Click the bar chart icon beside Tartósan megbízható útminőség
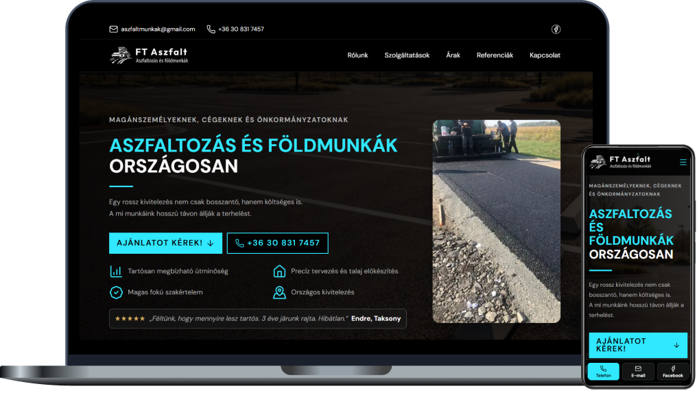 tap(116, 271)
